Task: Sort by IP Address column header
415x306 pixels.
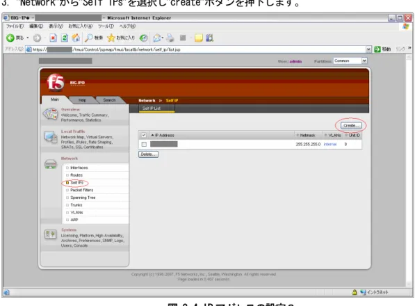Action: [x=165, y=135]
